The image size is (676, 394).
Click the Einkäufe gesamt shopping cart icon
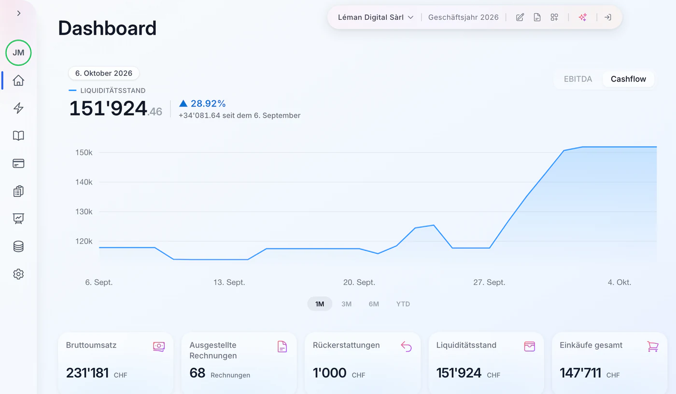coord(653,346)
